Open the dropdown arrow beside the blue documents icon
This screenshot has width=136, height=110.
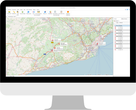point(30,12)
